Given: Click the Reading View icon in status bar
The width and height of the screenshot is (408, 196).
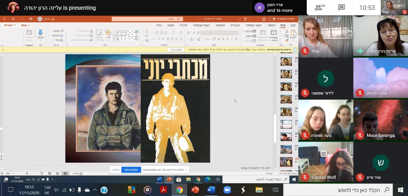Looking at the screenshot, I should (49, 173).
